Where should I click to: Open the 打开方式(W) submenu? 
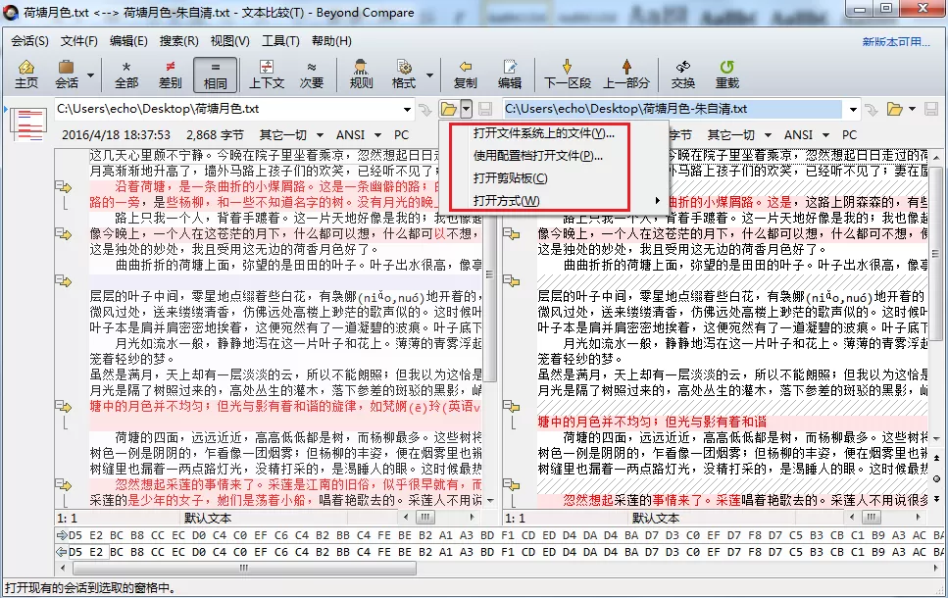[507, 201]
